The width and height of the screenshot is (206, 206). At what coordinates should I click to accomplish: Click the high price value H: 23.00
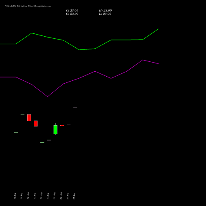pos(105,10)
